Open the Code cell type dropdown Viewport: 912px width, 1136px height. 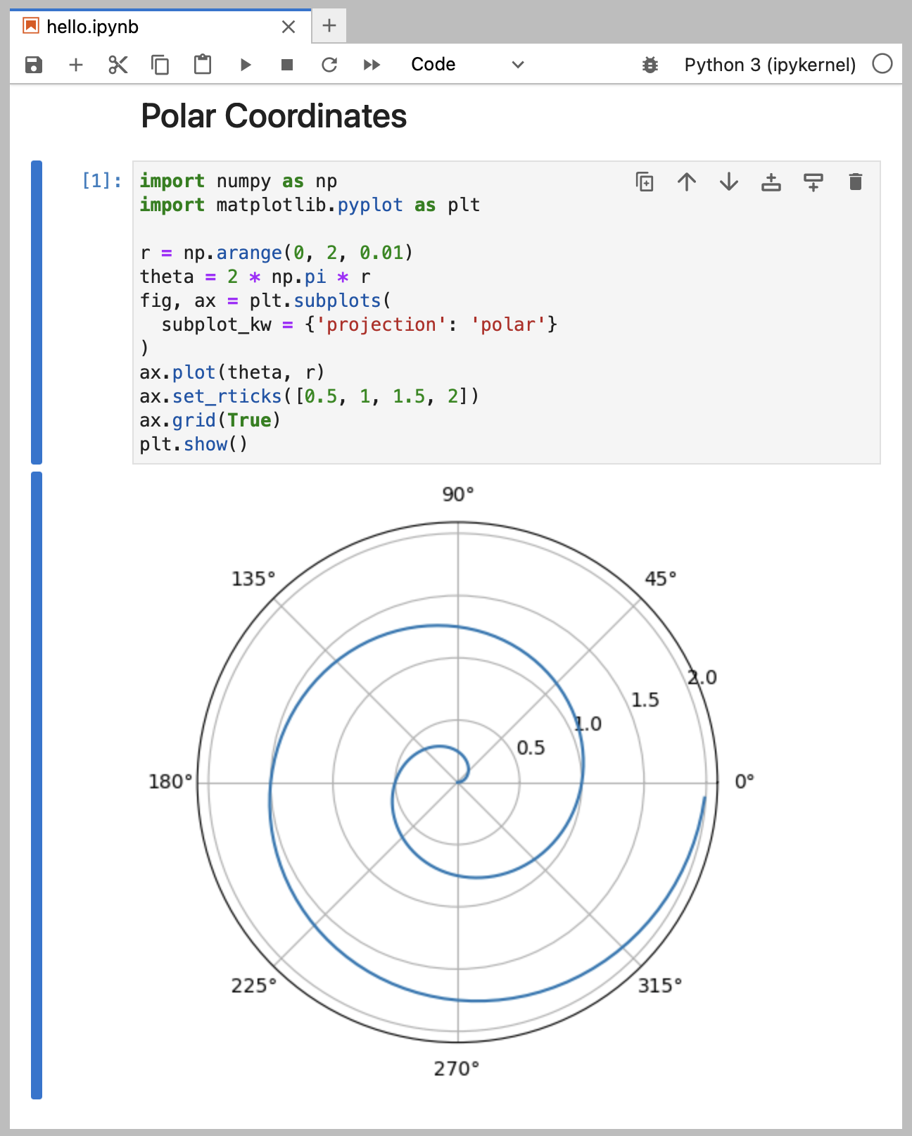pos(467,65)
